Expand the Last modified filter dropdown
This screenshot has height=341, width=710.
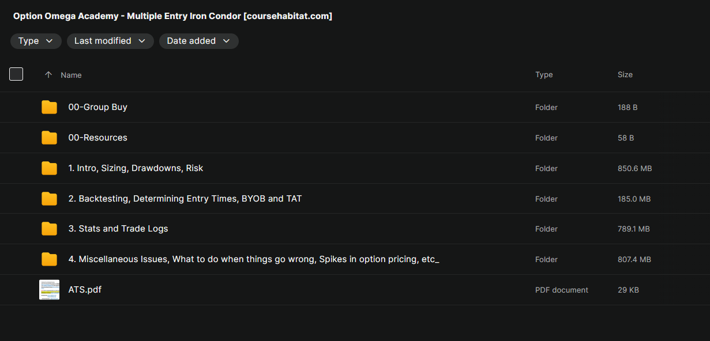(x=110, y=41)
